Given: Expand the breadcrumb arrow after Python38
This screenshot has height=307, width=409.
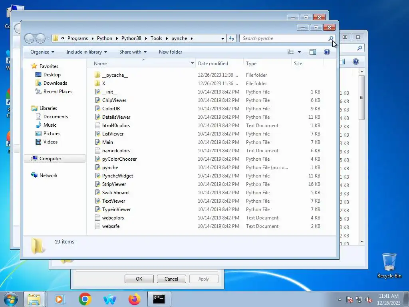Looking at the screenshot, I should 146,38.
